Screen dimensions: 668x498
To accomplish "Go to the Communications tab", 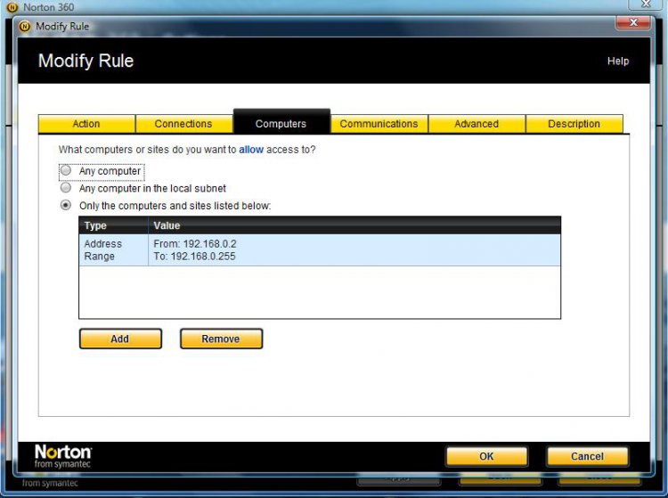I will (379, 124).
